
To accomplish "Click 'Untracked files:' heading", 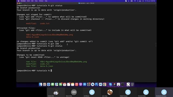I will (26, 28).
